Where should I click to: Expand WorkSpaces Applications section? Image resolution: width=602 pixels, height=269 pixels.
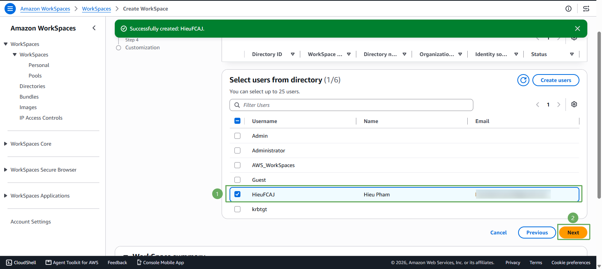[6, 196]
